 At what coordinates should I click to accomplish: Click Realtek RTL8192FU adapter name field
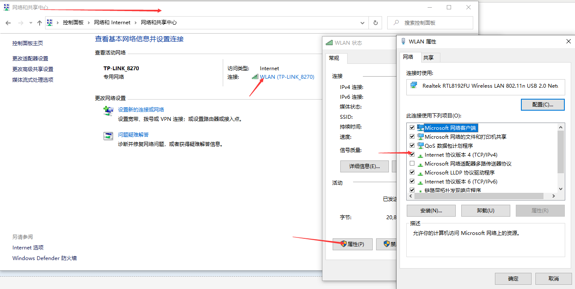[x=486, y=87]
